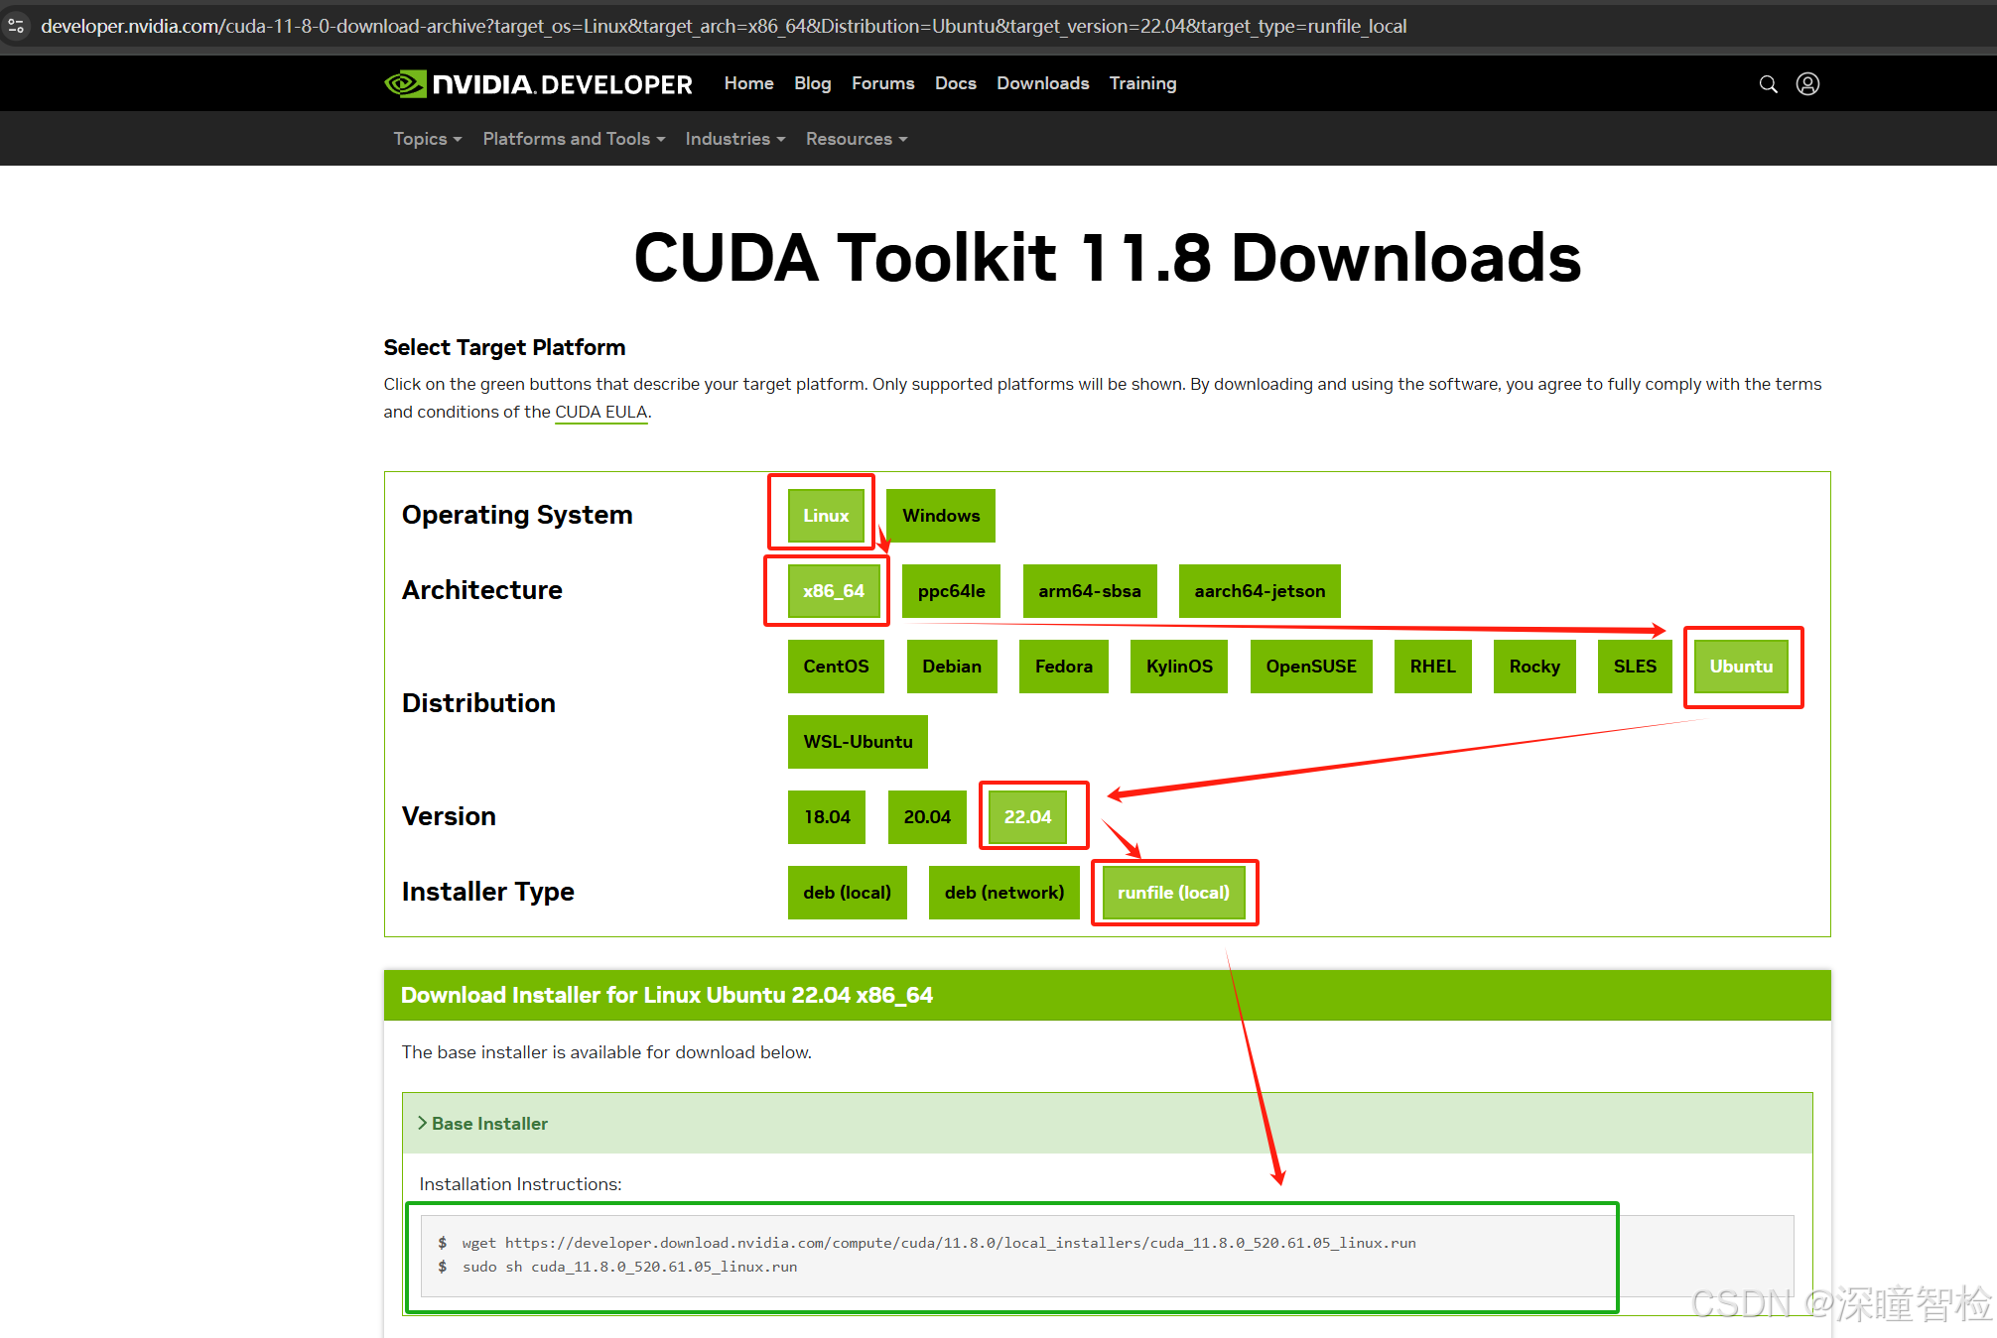
Task: Click the Distribution row label
Action: coord(478,703)
